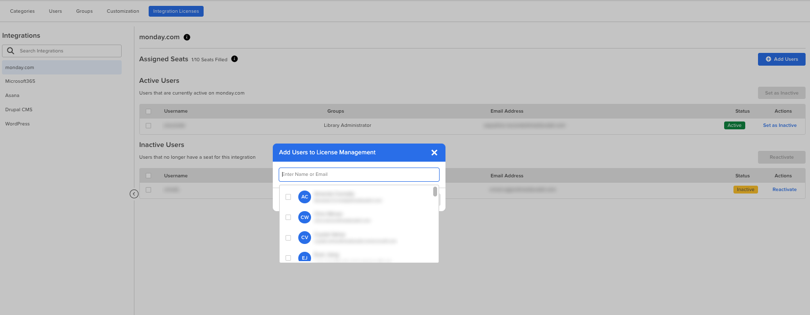Click the Reactivate link in inactive row

coord(784,190)
